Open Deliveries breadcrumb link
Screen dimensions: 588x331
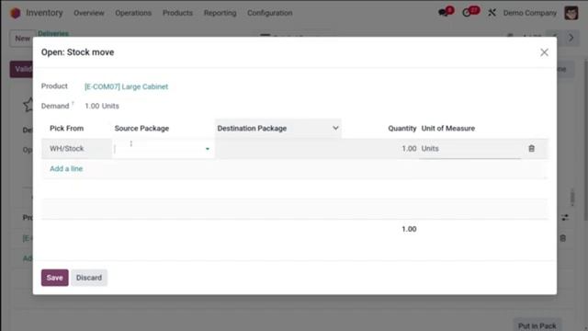click(53, 33)
